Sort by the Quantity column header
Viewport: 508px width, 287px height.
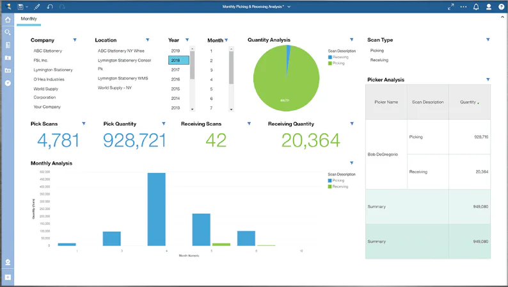(x=470, y=102)
